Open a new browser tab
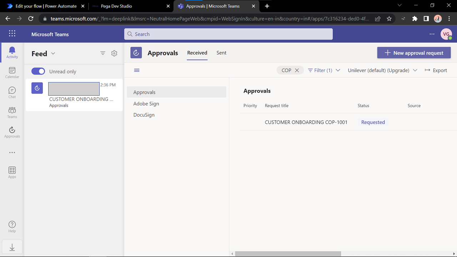 point(267,6)
